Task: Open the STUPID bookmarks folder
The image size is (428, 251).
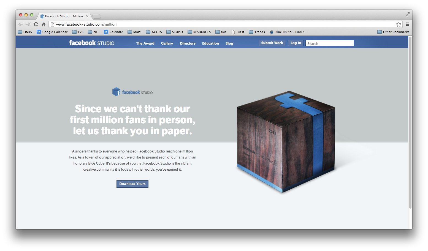Action: click(x=175, y=32)
